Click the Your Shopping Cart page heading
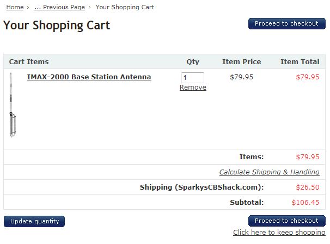The width and height of the screenshot is (330, 244). coord(57,26)
